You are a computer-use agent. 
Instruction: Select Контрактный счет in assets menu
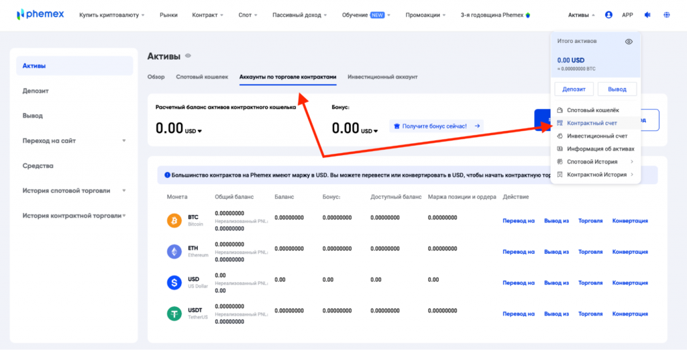[592, 124]
